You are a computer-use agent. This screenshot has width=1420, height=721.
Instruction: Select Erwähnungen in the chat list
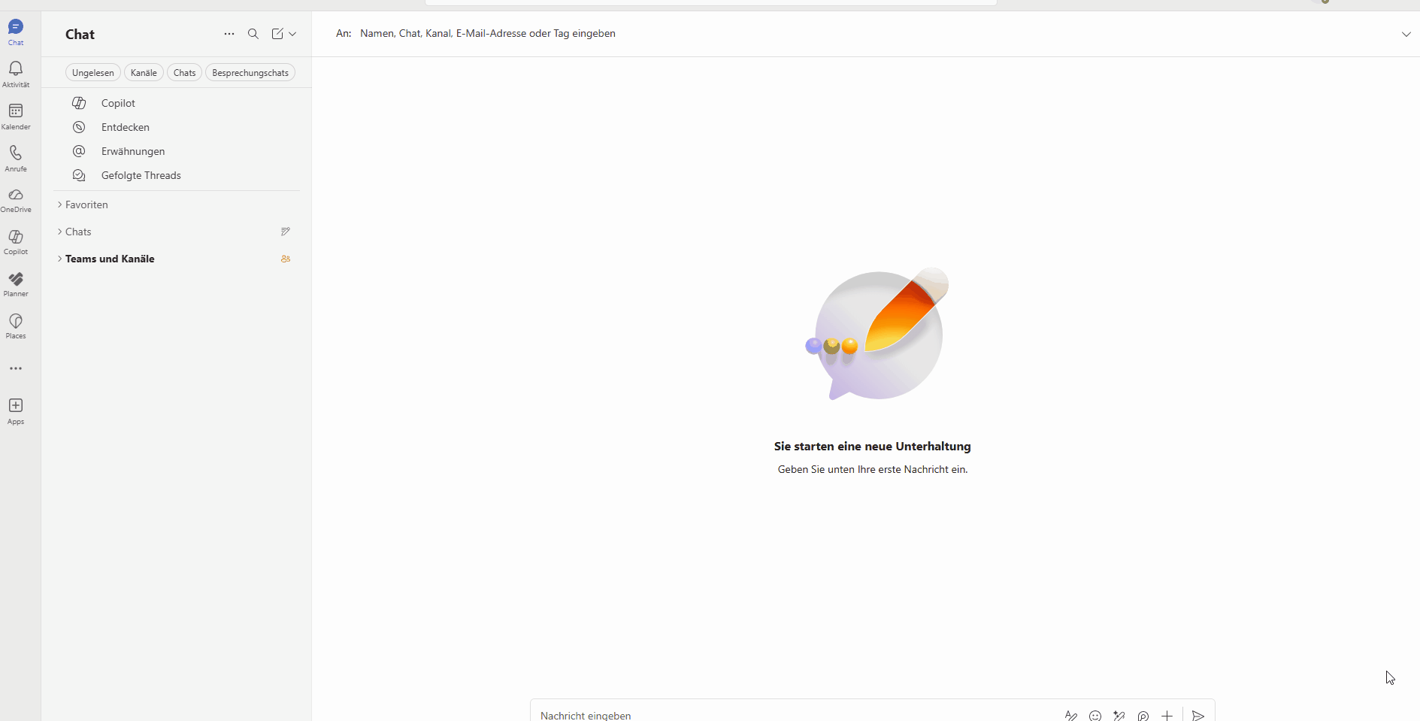pyautogui.click(x=133, y=151)
